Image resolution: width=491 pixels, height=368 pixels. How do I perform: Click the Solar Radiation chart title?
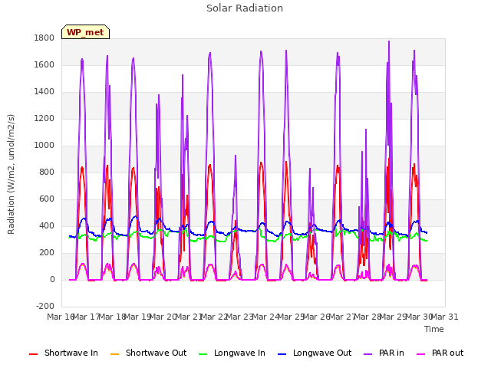pyautogui.click(x=245, y=8)
